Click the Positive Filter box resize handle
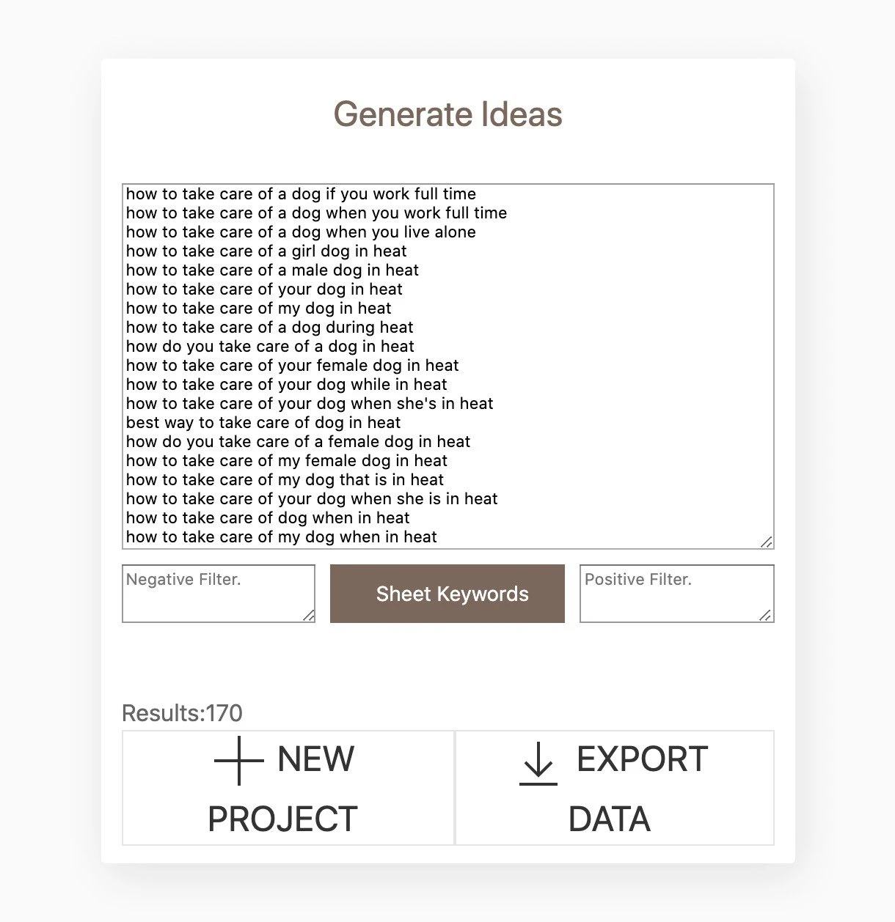895x922 pixels. click(766, 616)
